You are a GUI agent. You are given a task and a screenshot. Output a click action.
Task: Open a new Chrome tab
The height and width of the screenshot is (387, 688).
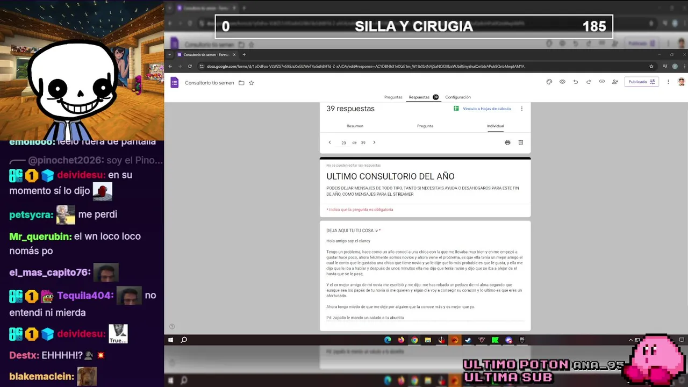pos(243,54)
